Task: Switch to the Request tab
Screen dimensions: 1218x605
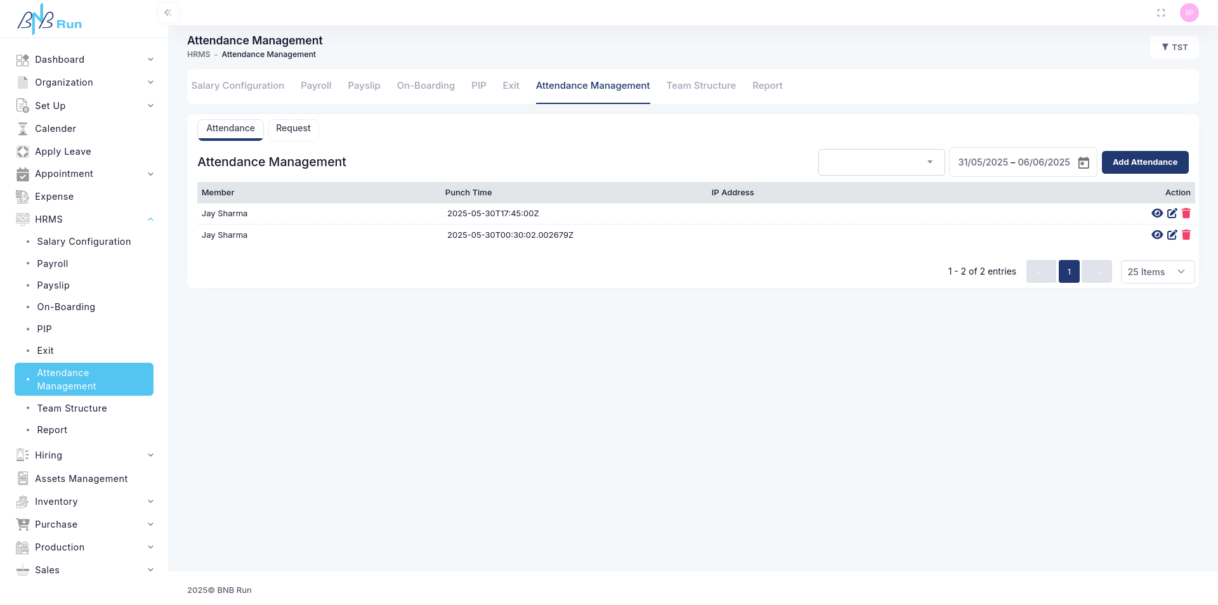Action: (293, 129)
